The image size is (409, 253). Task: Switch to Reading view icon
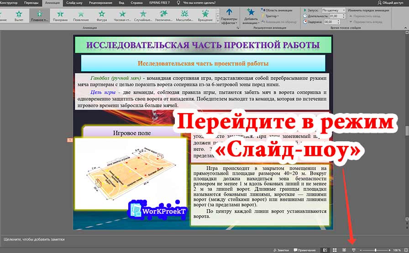click(344, 250)
